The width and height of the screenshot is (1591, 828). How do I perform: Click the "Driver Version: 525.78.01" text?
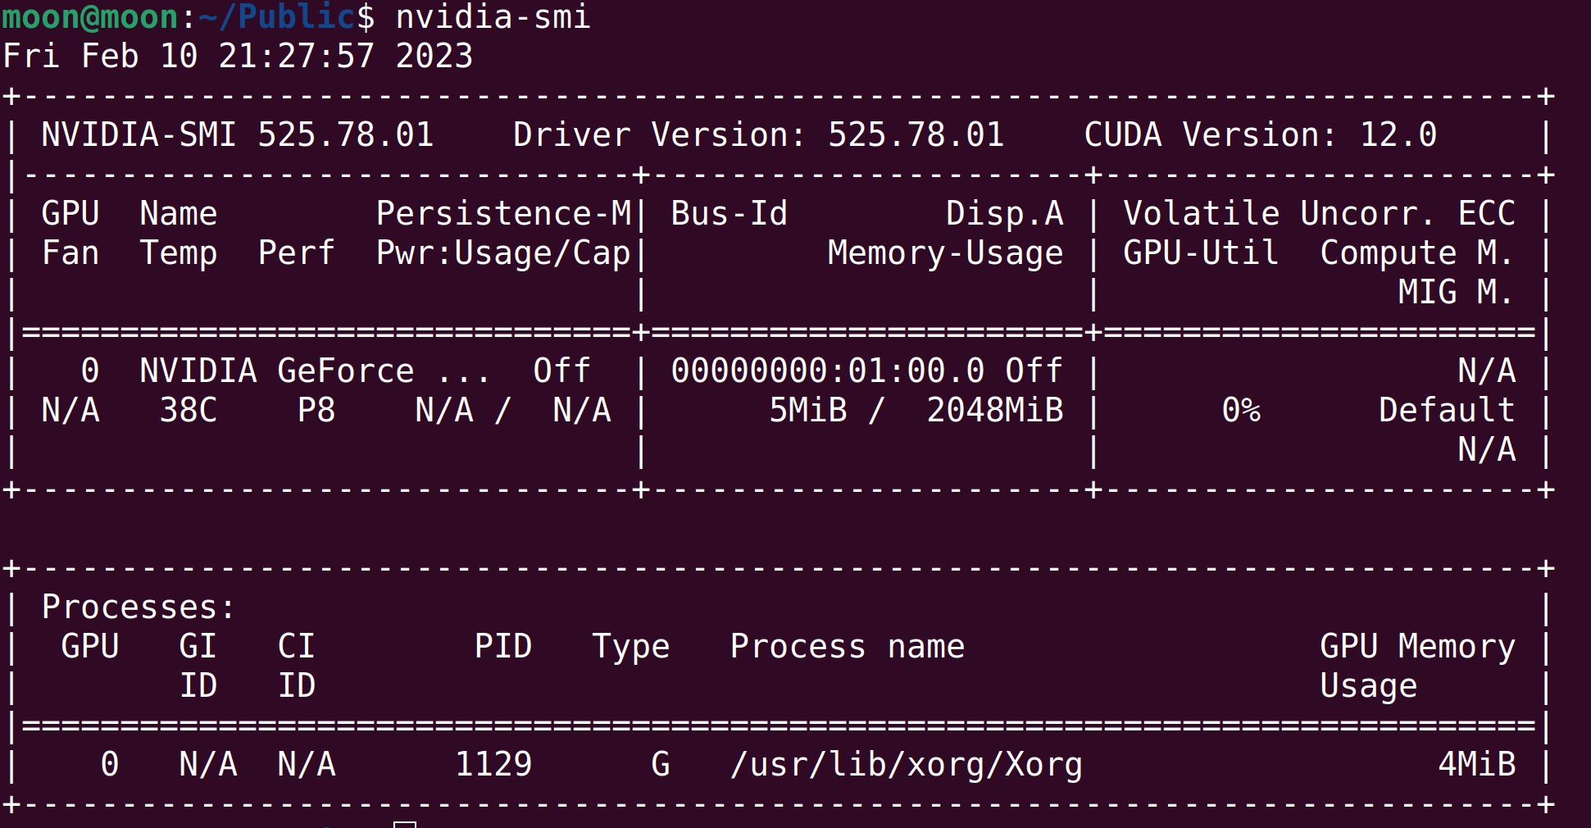point(758,134)
